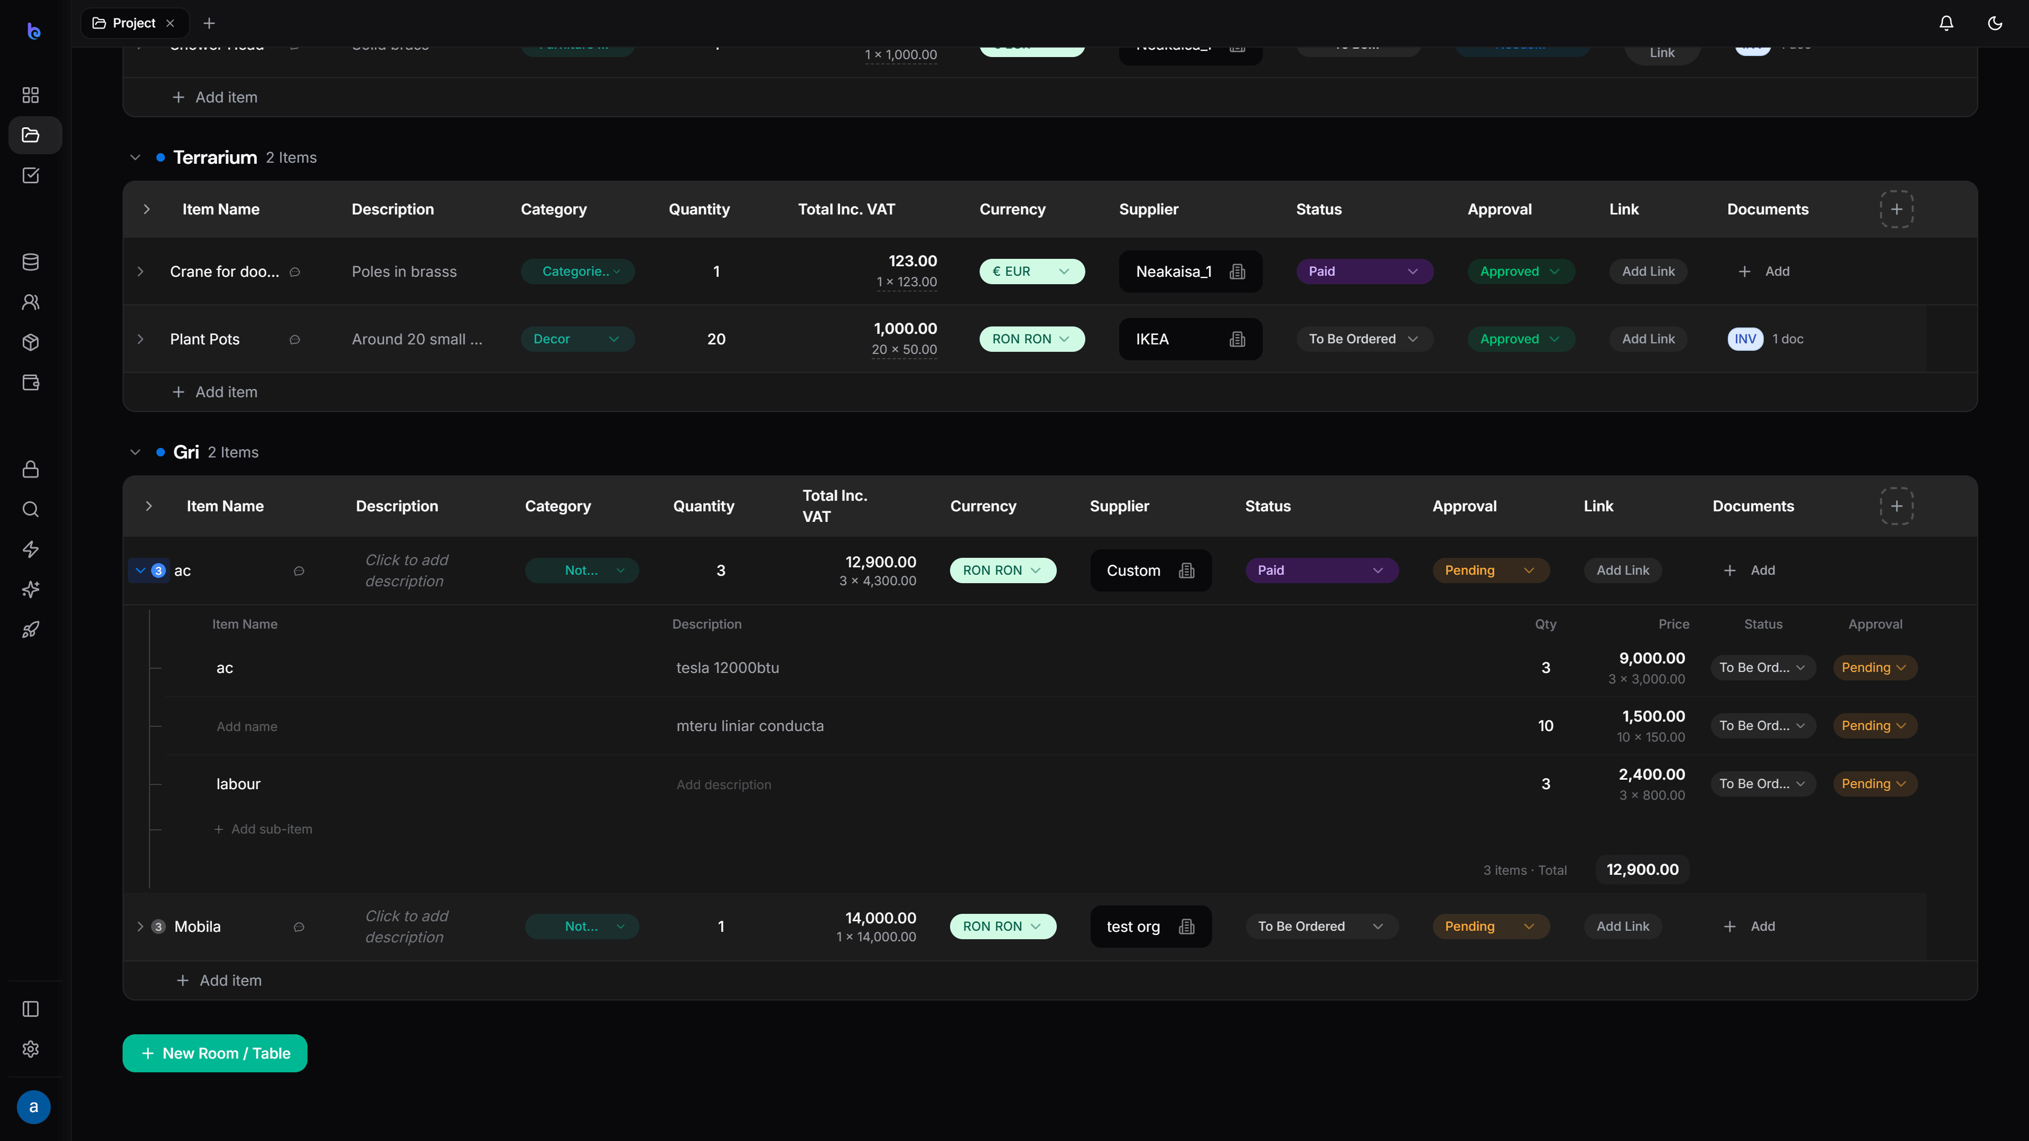Viewport: 2029px width, 1141px height.
Task: Click the 12,900.00 sub-items total value
Action: coord(1642,870)
